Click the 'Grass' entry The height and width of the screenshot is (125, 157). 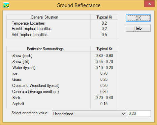pos(17,80)
